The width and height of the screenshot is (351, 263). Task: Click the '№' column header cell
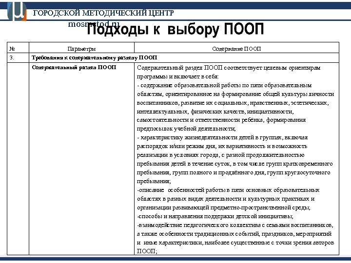point(18,49)
